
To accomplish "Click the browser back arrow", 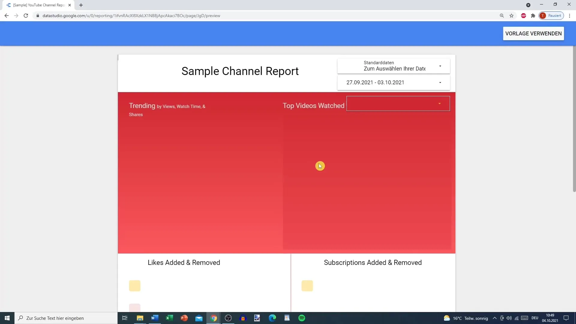I will pyautogui.click(x=7, y=16).
